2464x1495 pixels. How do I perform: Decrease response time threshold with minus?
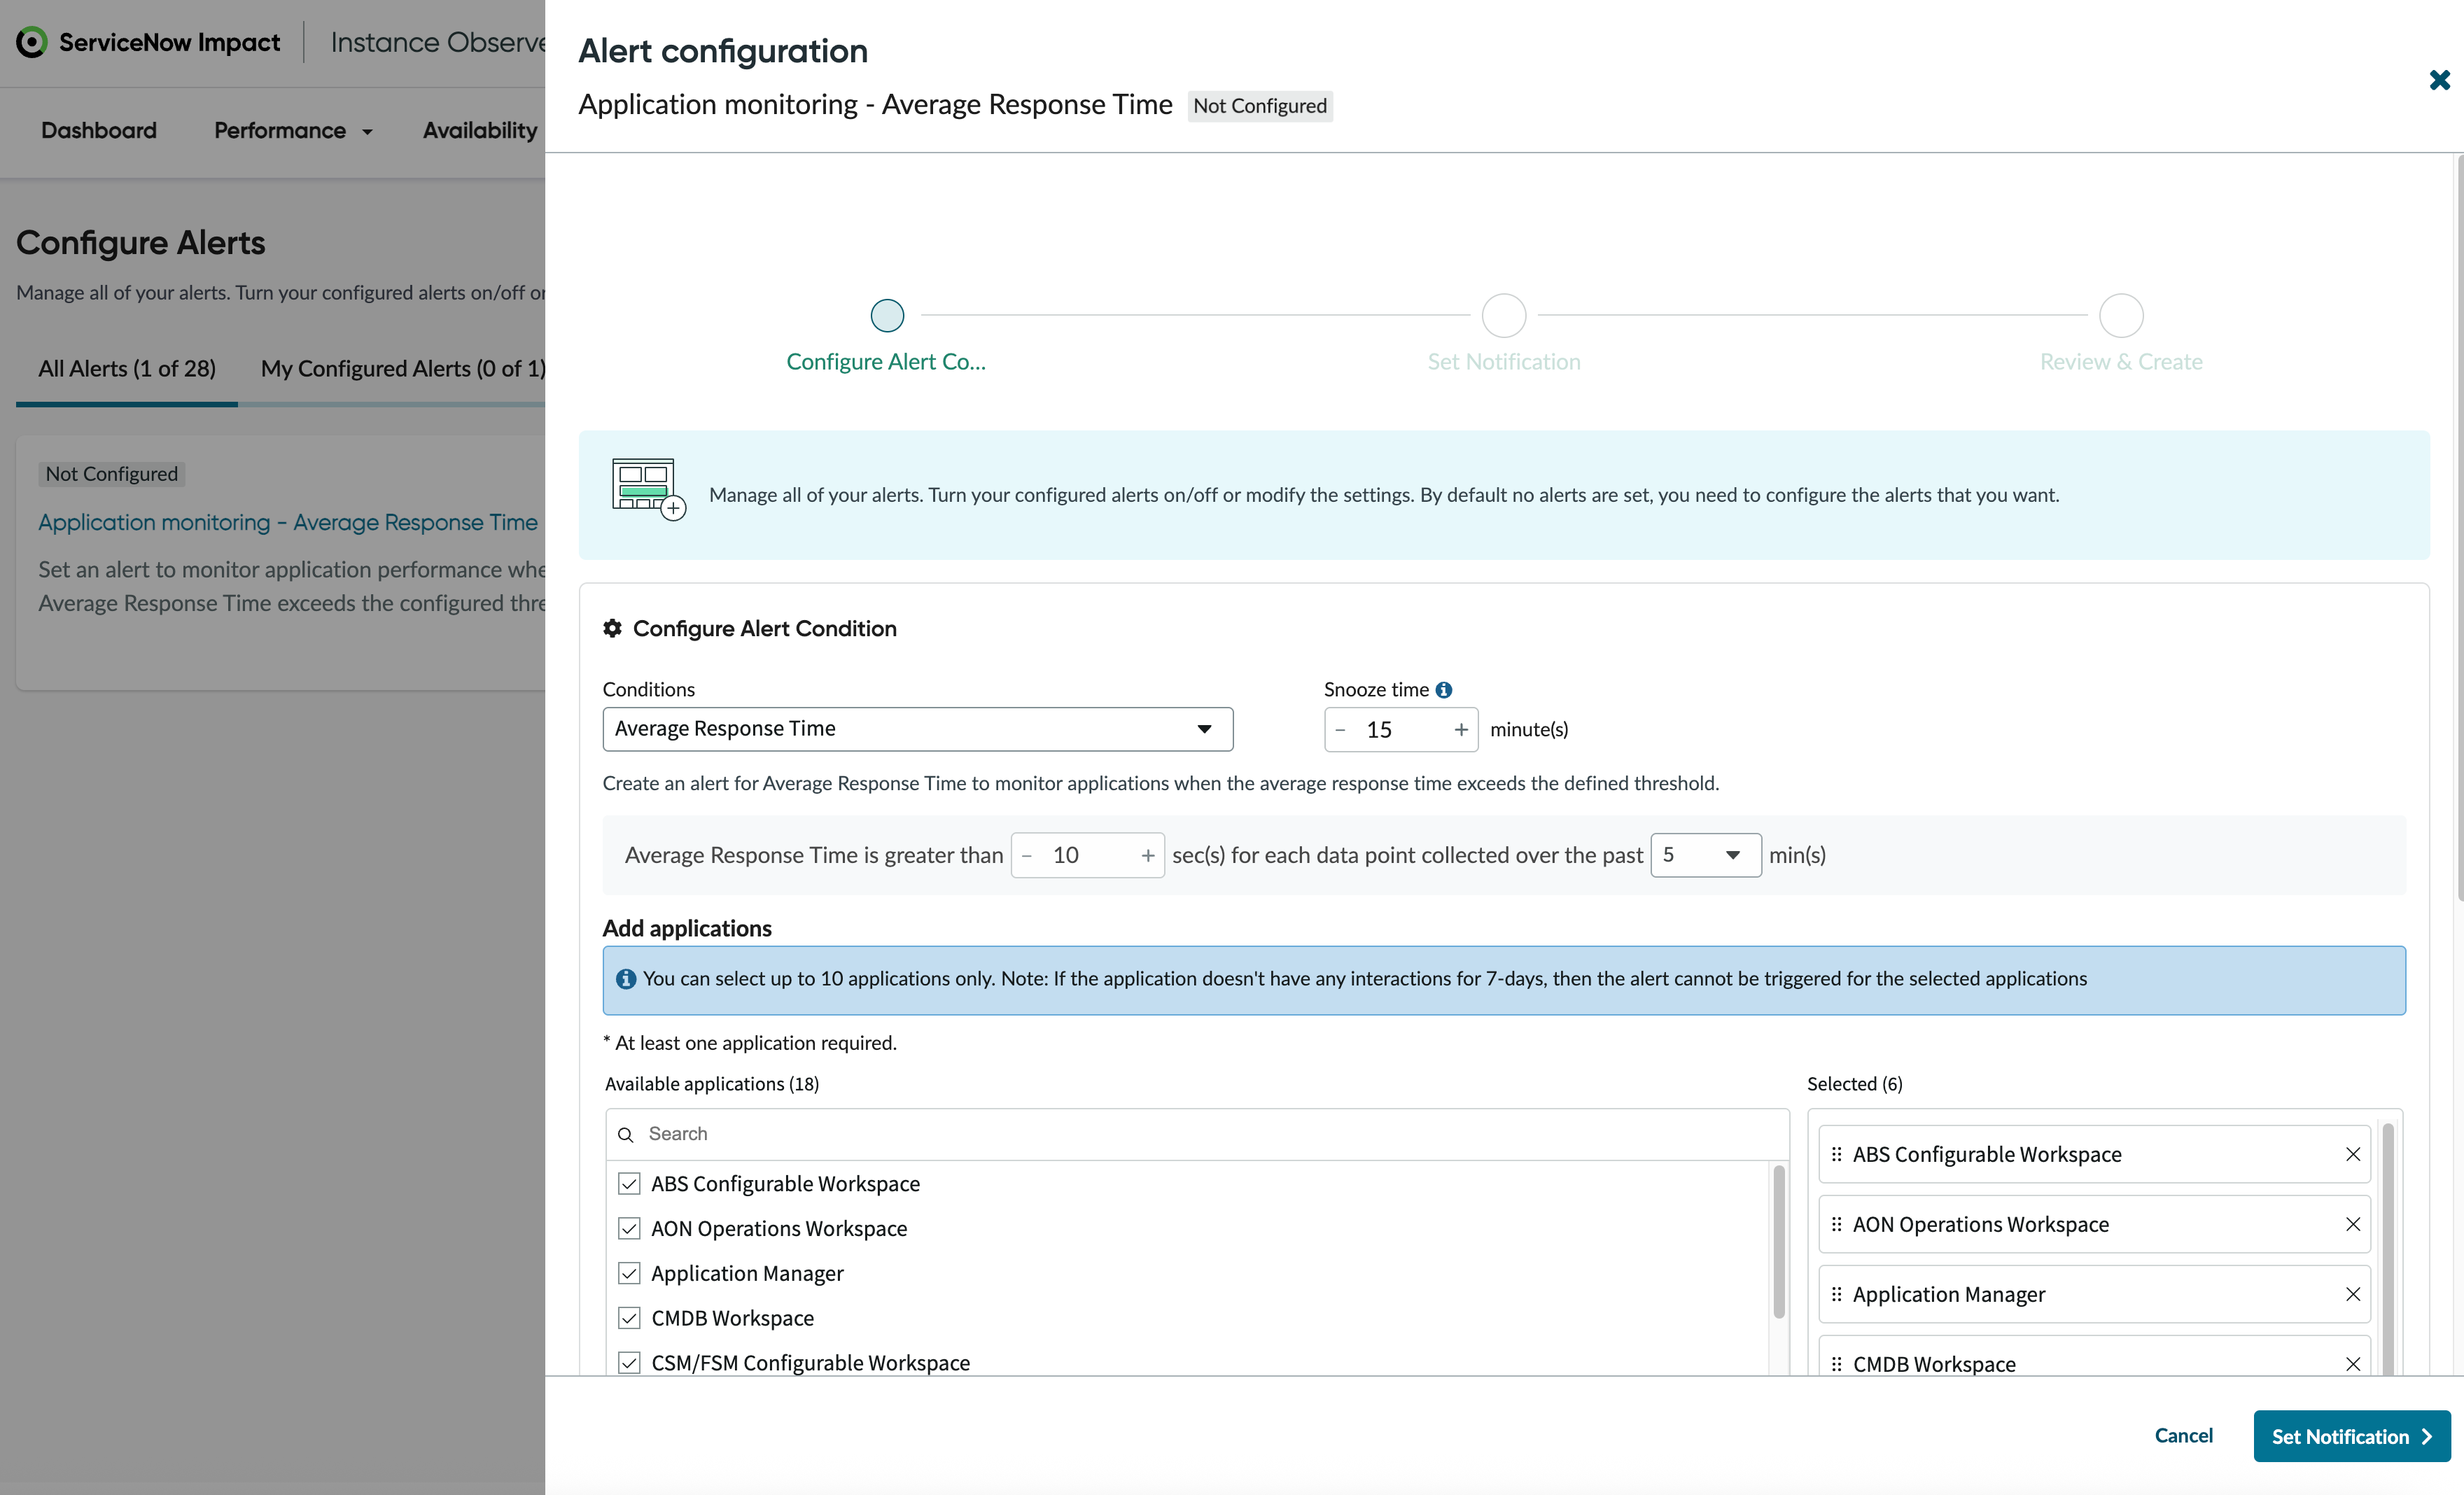click(x=1027, y=856)
